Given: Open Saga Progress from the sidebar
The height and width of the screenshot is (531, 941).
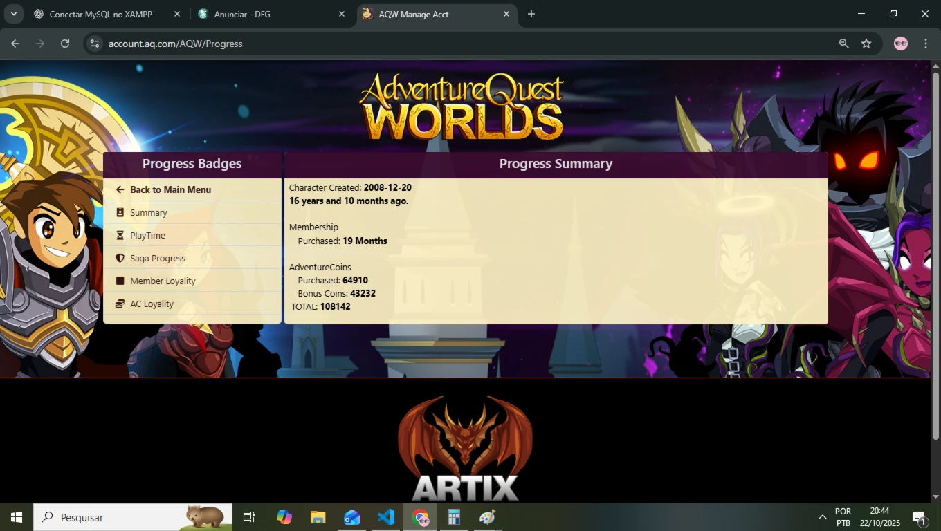Looking at the screenshot, I should coord(157,259).
